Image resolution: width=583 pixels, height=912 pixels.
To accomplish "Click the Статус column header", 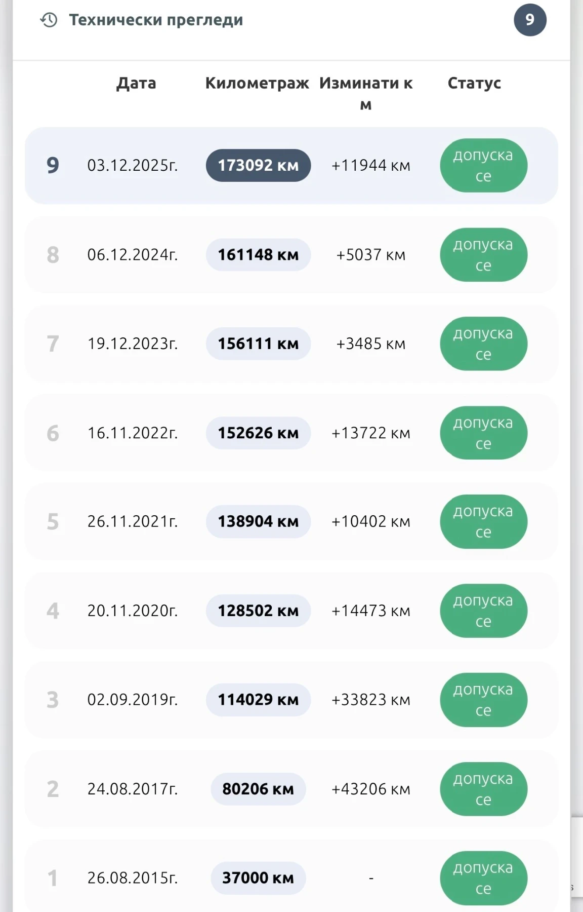I will coord(474,83).
